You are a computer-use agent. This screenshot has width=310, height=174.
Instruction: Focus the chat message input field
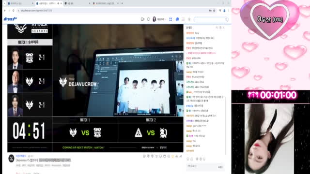coord(201,166)
